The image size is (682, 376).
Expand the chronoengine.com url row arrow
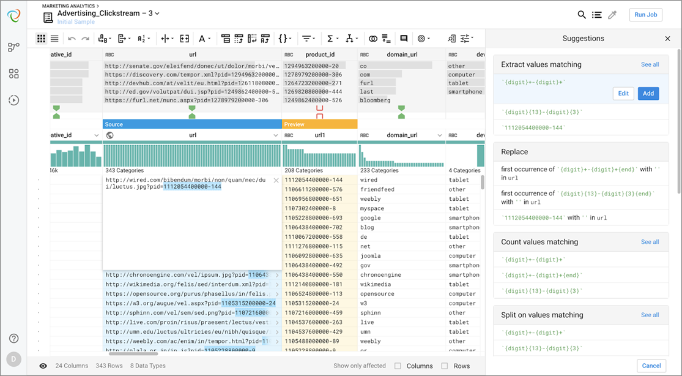point(277,275)
